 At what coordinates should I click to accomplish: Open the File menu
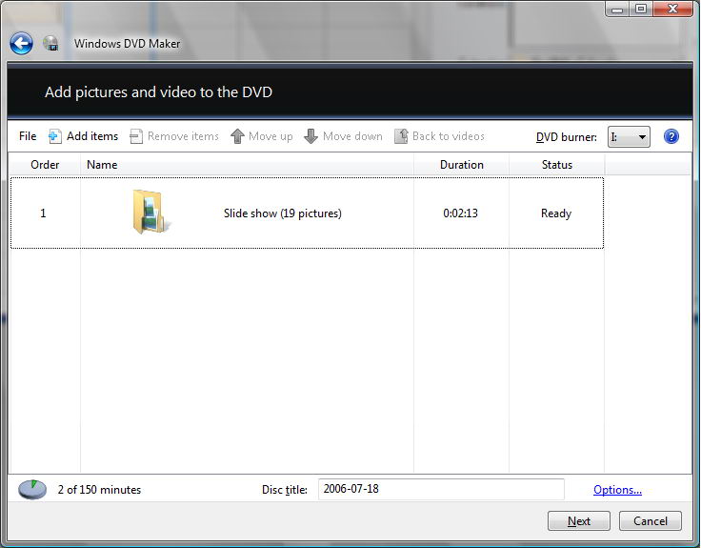tap(28, 136)
